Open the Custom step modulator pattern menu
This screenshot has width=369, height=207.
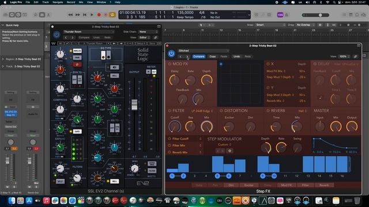pos(224,144)
